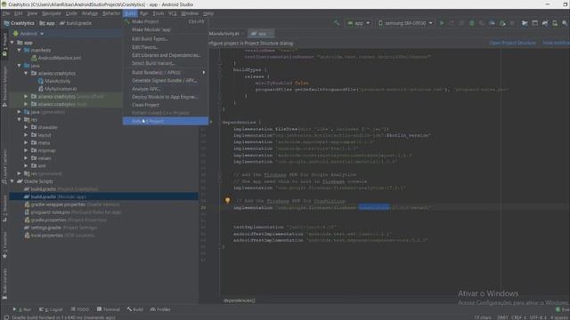Toggle the Layout Captures side tab

coord(4,166)
